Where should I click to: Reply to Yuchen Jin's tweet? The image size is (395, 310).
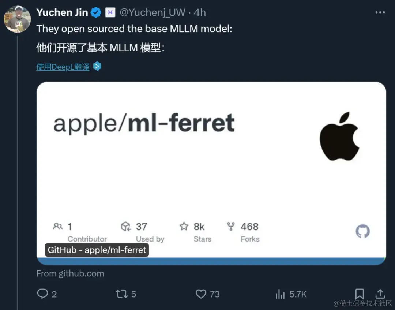pos(43,294)
